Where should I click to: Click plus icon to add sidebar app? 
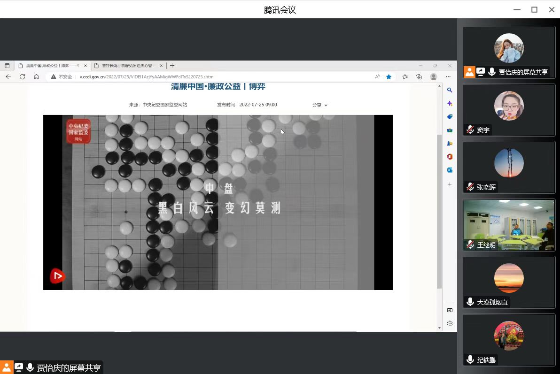450,184
